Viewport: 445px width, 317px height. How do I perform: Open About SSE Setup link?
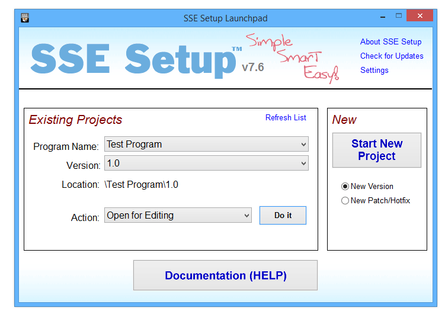[390, 41]
